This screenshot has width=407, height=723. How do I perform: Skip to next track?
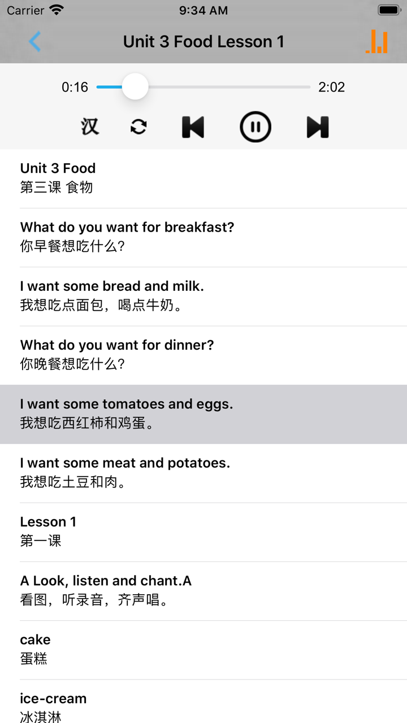pyautogui.click(x=318, y=127)
